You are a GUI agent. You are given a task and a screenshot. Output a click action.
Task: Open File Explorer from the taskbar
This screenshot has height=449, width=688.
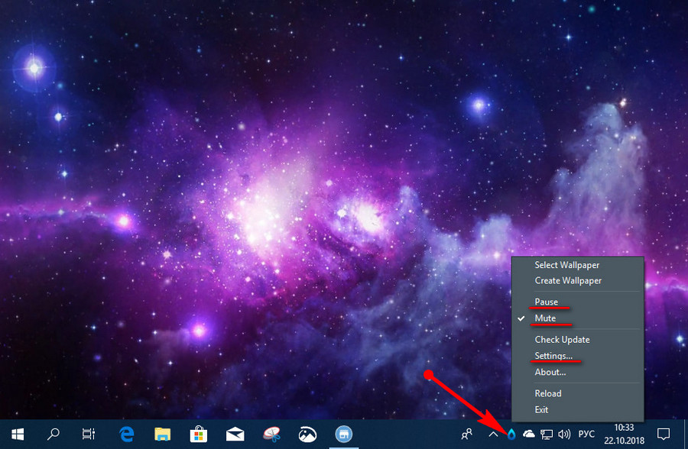[x=161, y=434]
